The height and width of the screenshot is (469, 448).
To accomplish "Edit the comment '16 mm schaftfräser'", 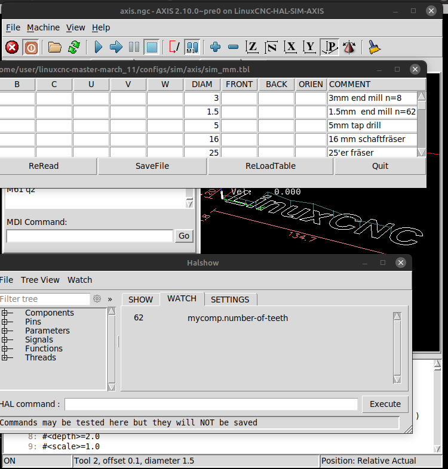I will tap(372, 140).
